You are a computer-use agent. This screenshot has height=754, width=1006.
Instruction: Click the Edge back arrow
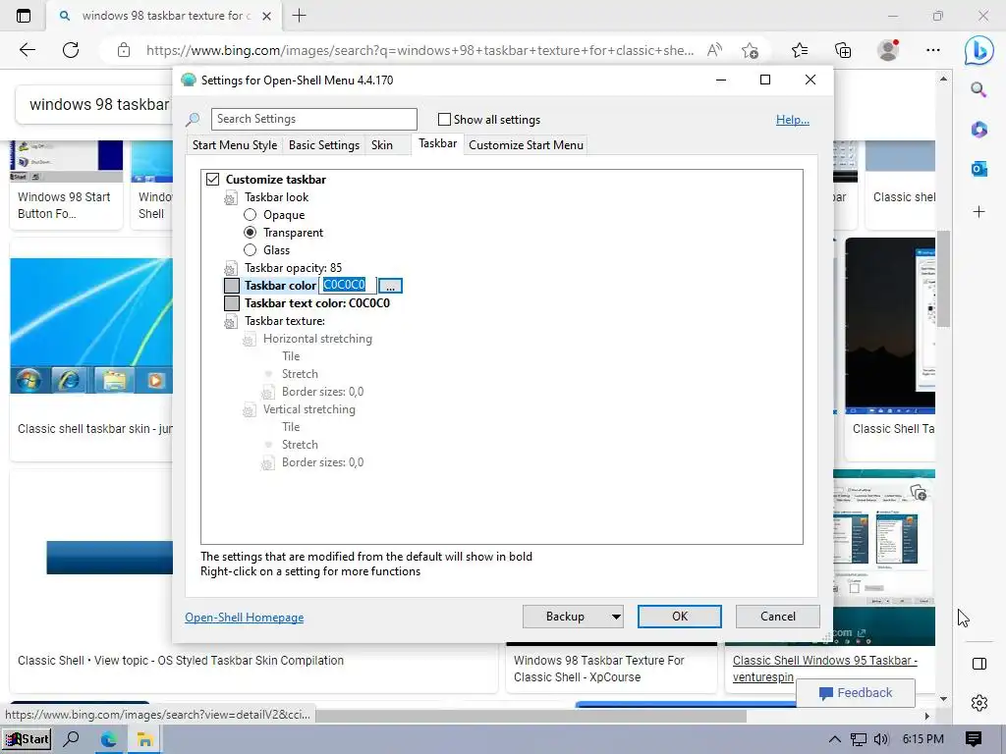tap(27, 50)
